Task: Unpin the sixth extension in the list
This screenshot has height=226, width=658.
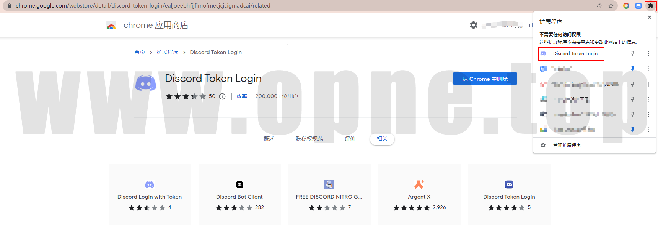Action: point(633,130)
